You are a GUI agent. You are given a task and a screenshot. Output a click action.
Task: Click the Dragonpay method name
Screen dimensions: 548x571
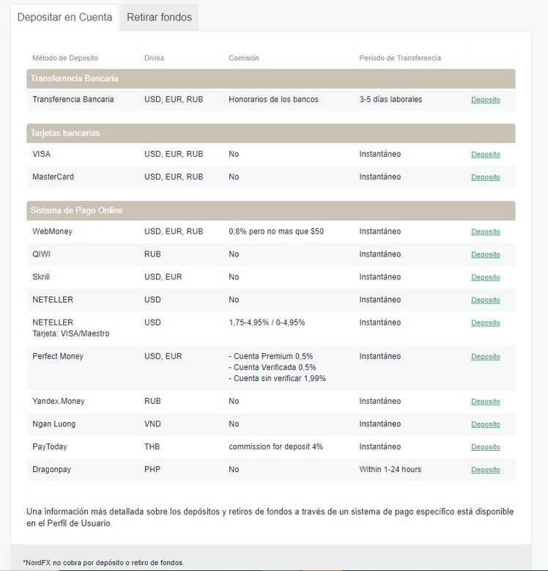[x=52, y=469]
